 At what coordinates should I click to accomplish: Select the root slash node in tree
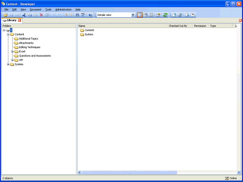[11, 30]
